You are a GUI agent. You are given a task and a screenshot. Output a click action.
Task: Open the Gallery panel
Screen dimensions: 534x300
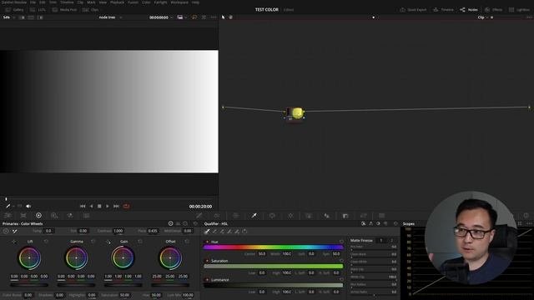14,10
